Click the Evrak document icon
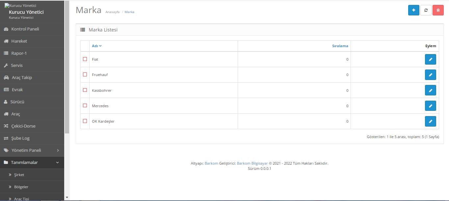 (x=6, y=90)
